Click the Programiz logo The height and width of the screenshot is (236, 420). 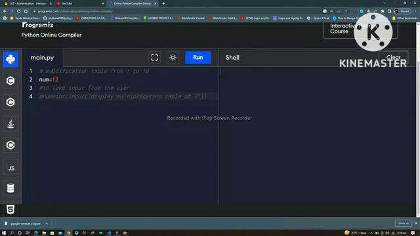point(37,25)
